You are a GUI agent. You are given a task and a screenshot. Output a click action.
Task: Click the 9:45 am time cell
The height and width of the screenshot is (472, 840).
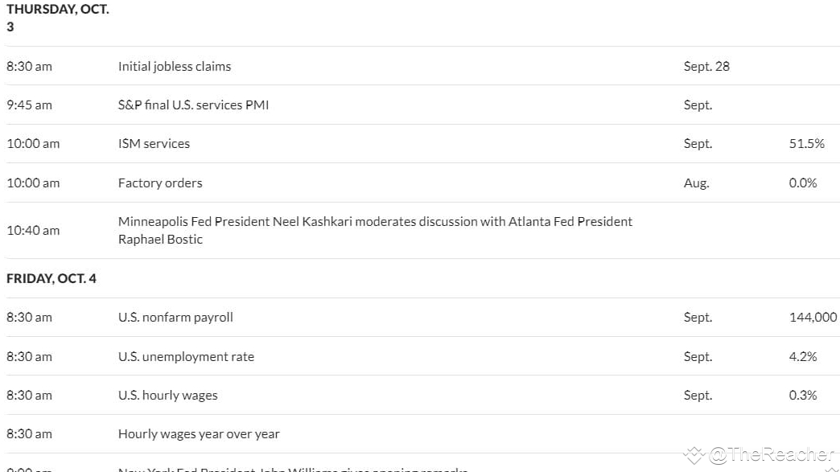tap(29, 105)
